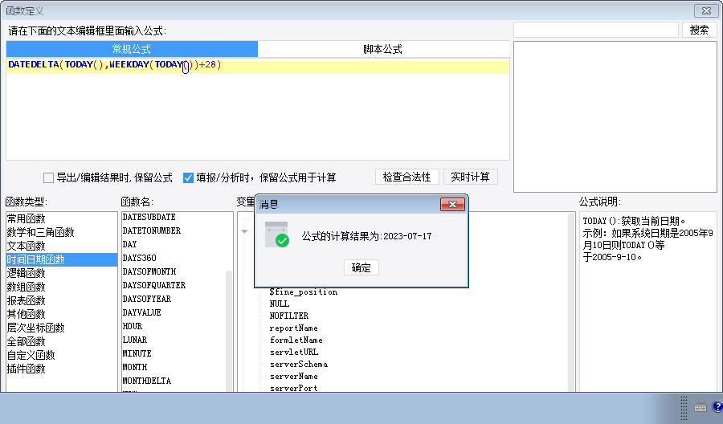
Task: Choose MONTH function in the list
Action: [x=135, y=367]
